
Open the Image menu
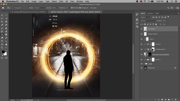pyautogui.click(x=34, y=1)
